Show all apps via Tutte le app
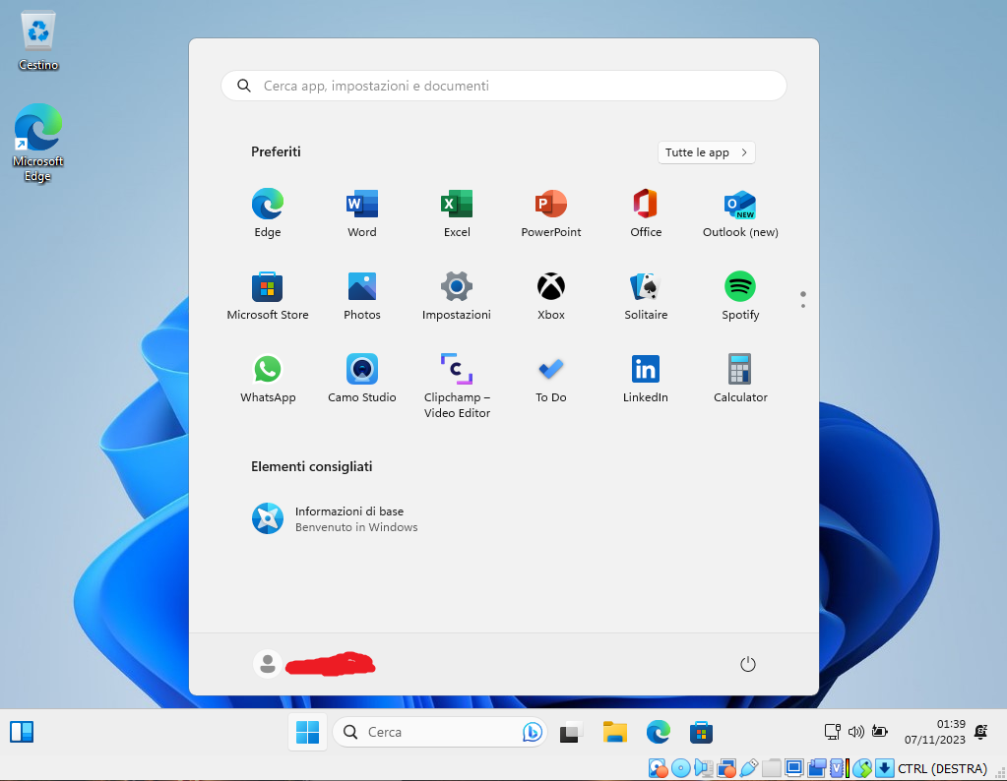Image resolution: width=1007 pixels, height=781 pixels. [x=706, y=152]
